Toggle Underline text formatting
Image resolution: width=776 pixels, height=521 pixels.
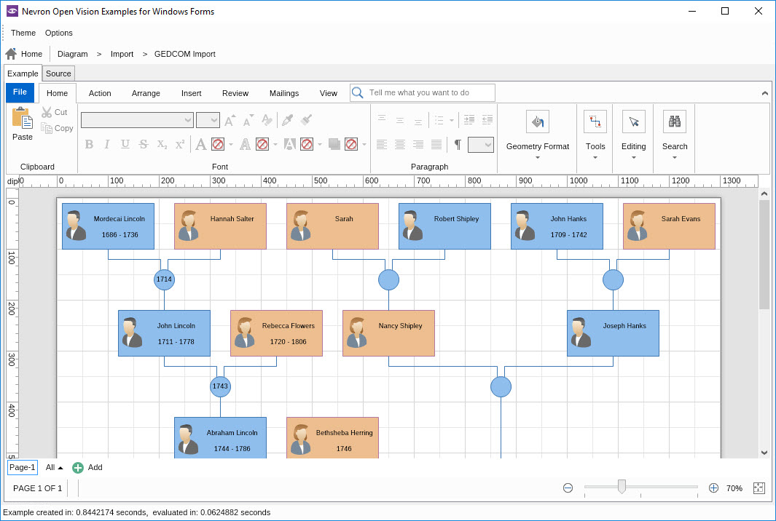pos(125,144)
